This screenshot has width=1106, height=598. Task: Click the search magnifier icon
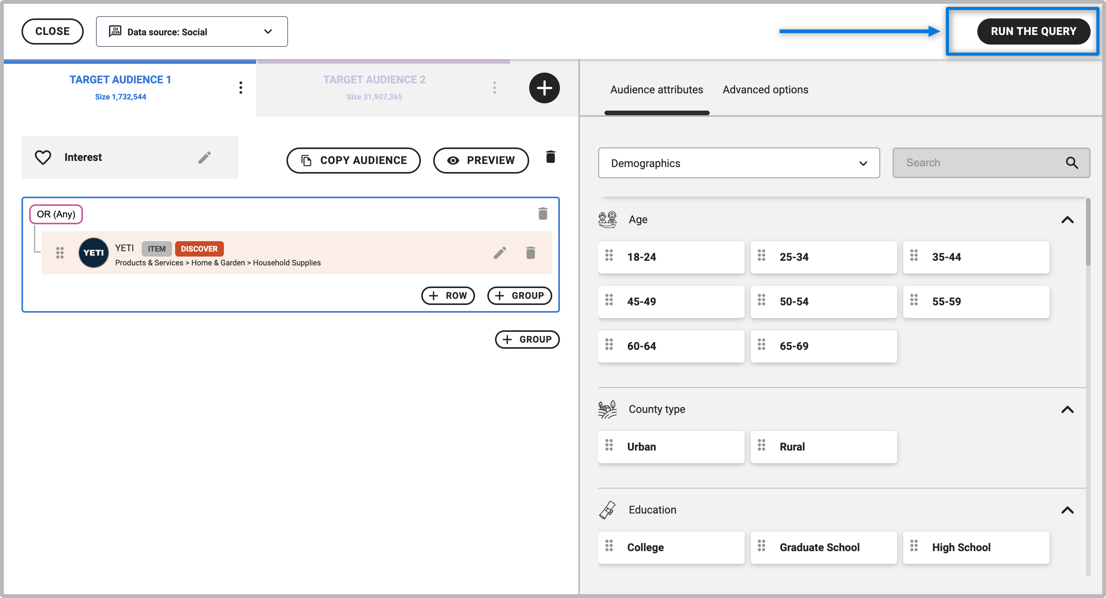click(1072, 163)
